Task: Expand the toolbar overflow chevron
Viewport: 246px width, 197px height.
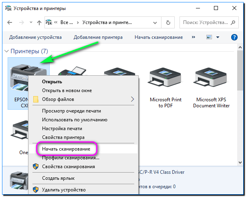Action: click(x=194, y=37)
